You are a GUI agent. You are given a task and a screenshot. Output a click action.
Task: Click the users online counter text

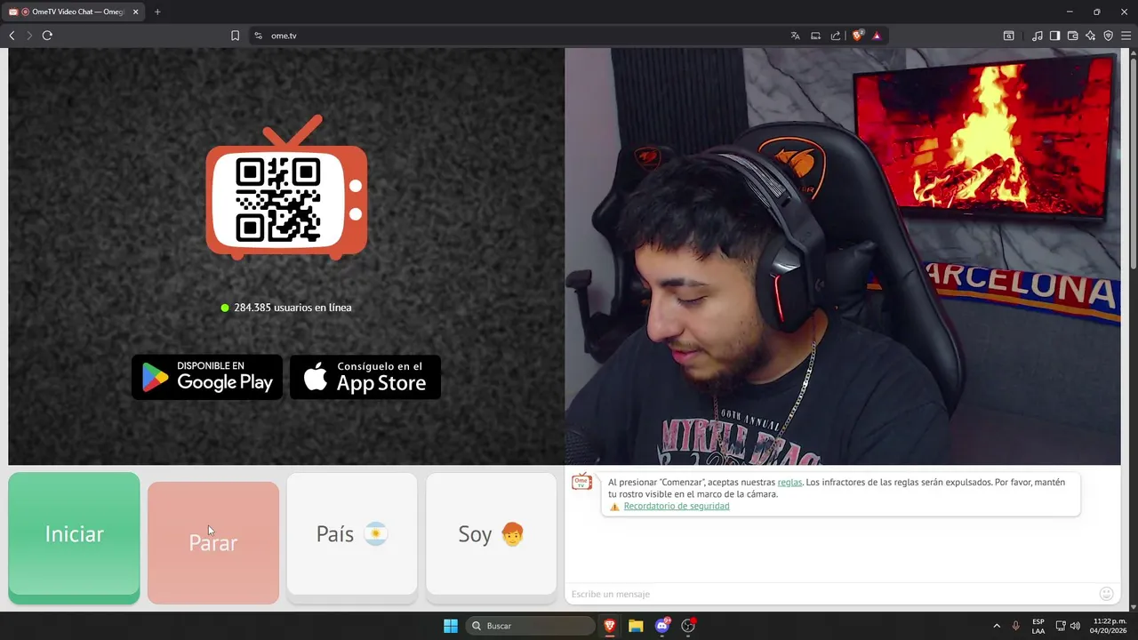[x=293, y=308]
